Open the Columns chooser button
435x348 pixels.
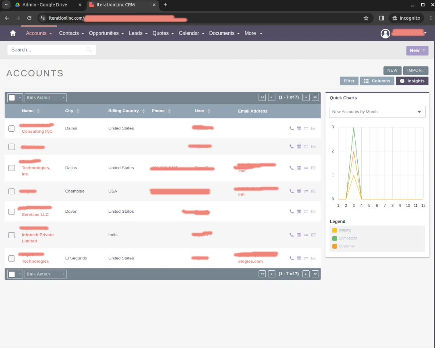(377, 81)
